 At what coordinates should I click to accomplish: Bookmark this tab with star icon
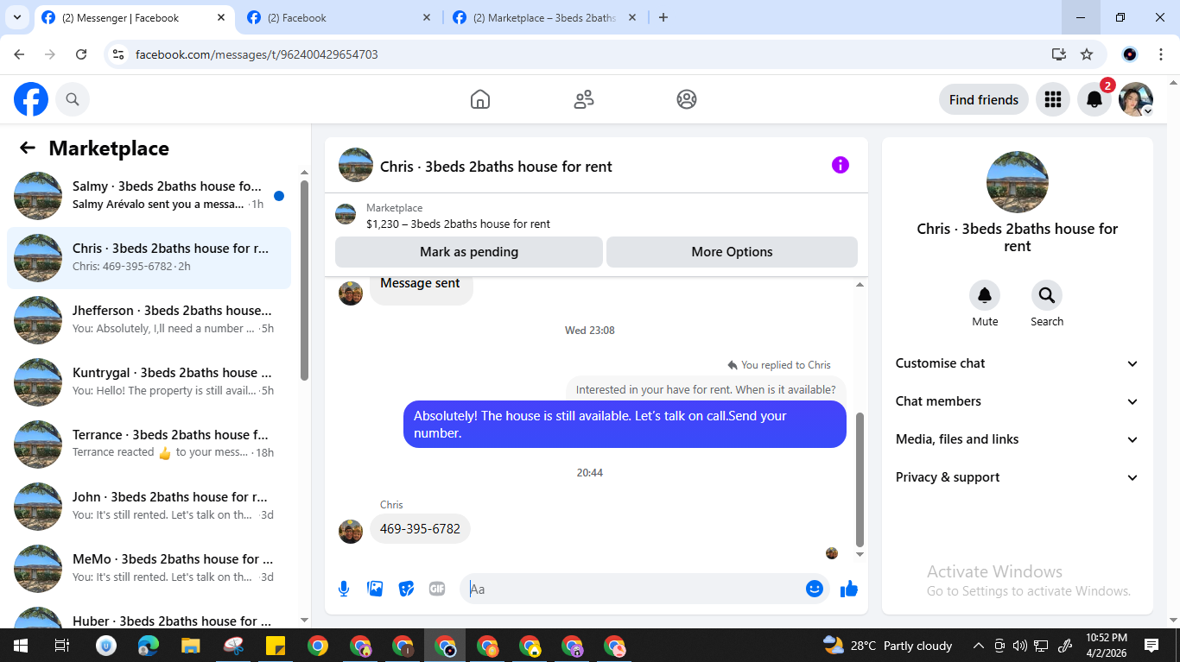tap(1087, 54)
